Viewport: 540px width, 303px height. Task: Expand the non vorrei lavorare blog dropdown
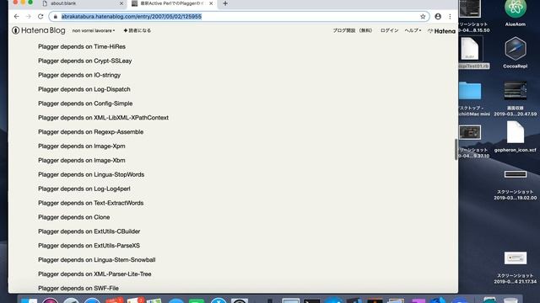(x=94, y=30)
